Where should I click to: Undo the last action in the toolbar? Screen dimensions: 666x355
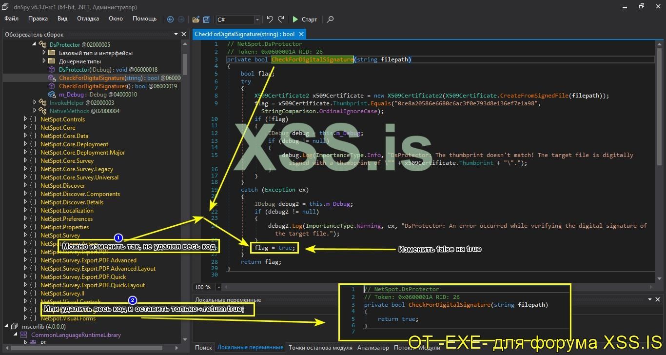(270, 20)
